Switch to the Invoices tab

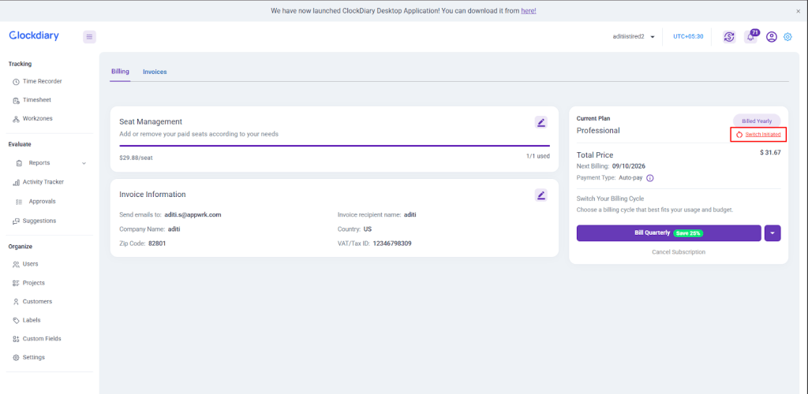(155, 72)
